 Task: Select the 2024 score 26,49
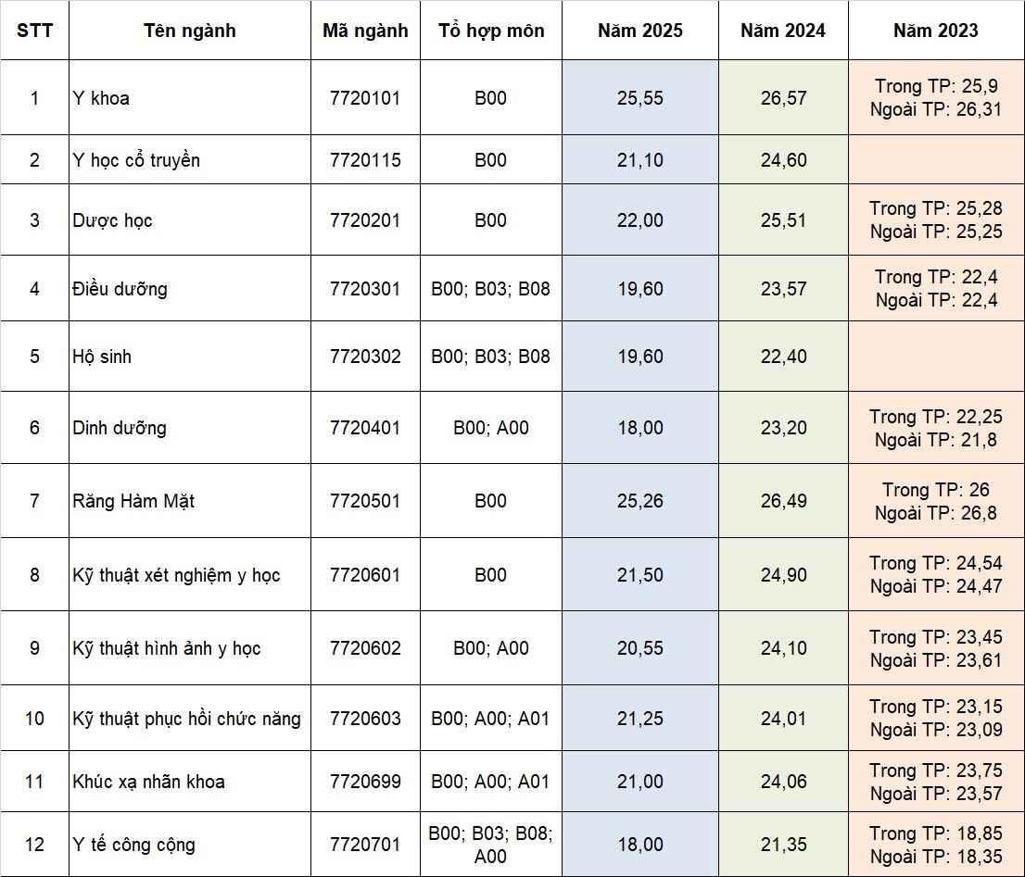pyautogui.click(x=783, y=501)
